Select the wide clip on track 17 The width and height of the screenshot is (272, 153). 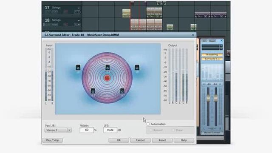154,12
